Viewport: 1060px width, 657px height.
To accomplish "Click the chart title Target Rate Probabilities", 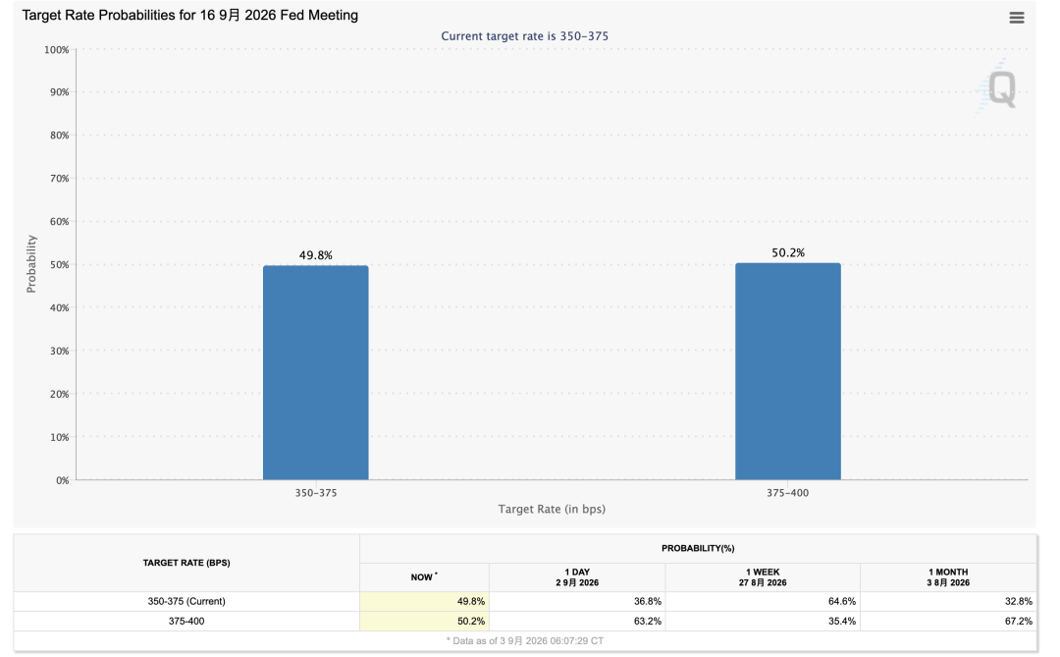I will (190, 15).
